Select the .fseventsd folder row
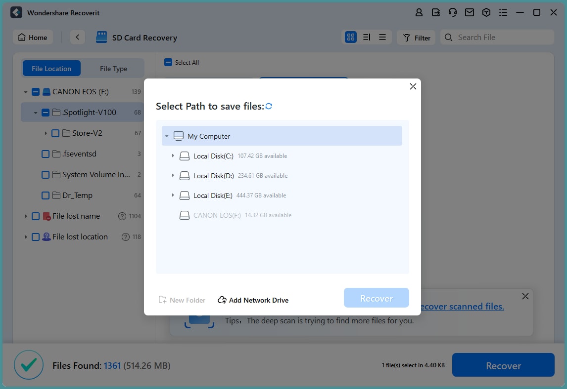The height and width of the screenshot is (389, 567). pyautogui.click(x=83, y=154)
